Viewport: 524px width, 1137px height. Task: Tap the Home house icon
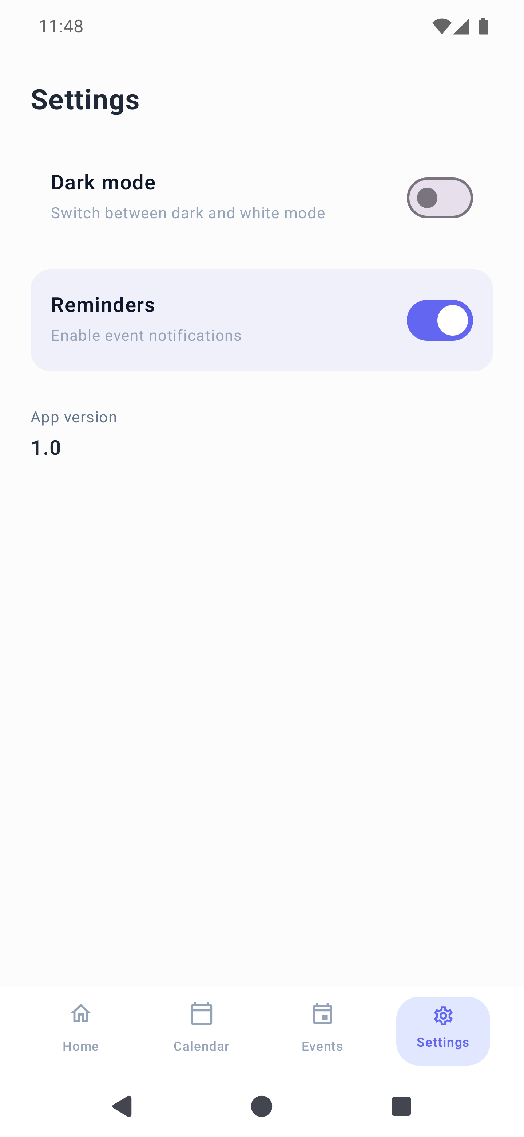point(81,1014)
